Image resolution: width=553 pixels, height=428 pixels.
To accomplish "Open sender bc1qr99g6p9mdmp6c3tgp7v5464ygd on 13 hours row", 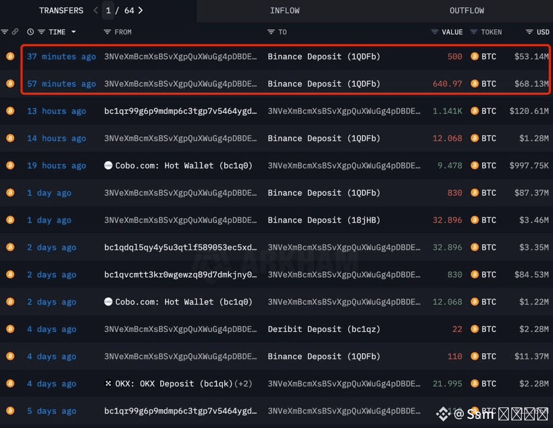I will [x=180, y=111].
